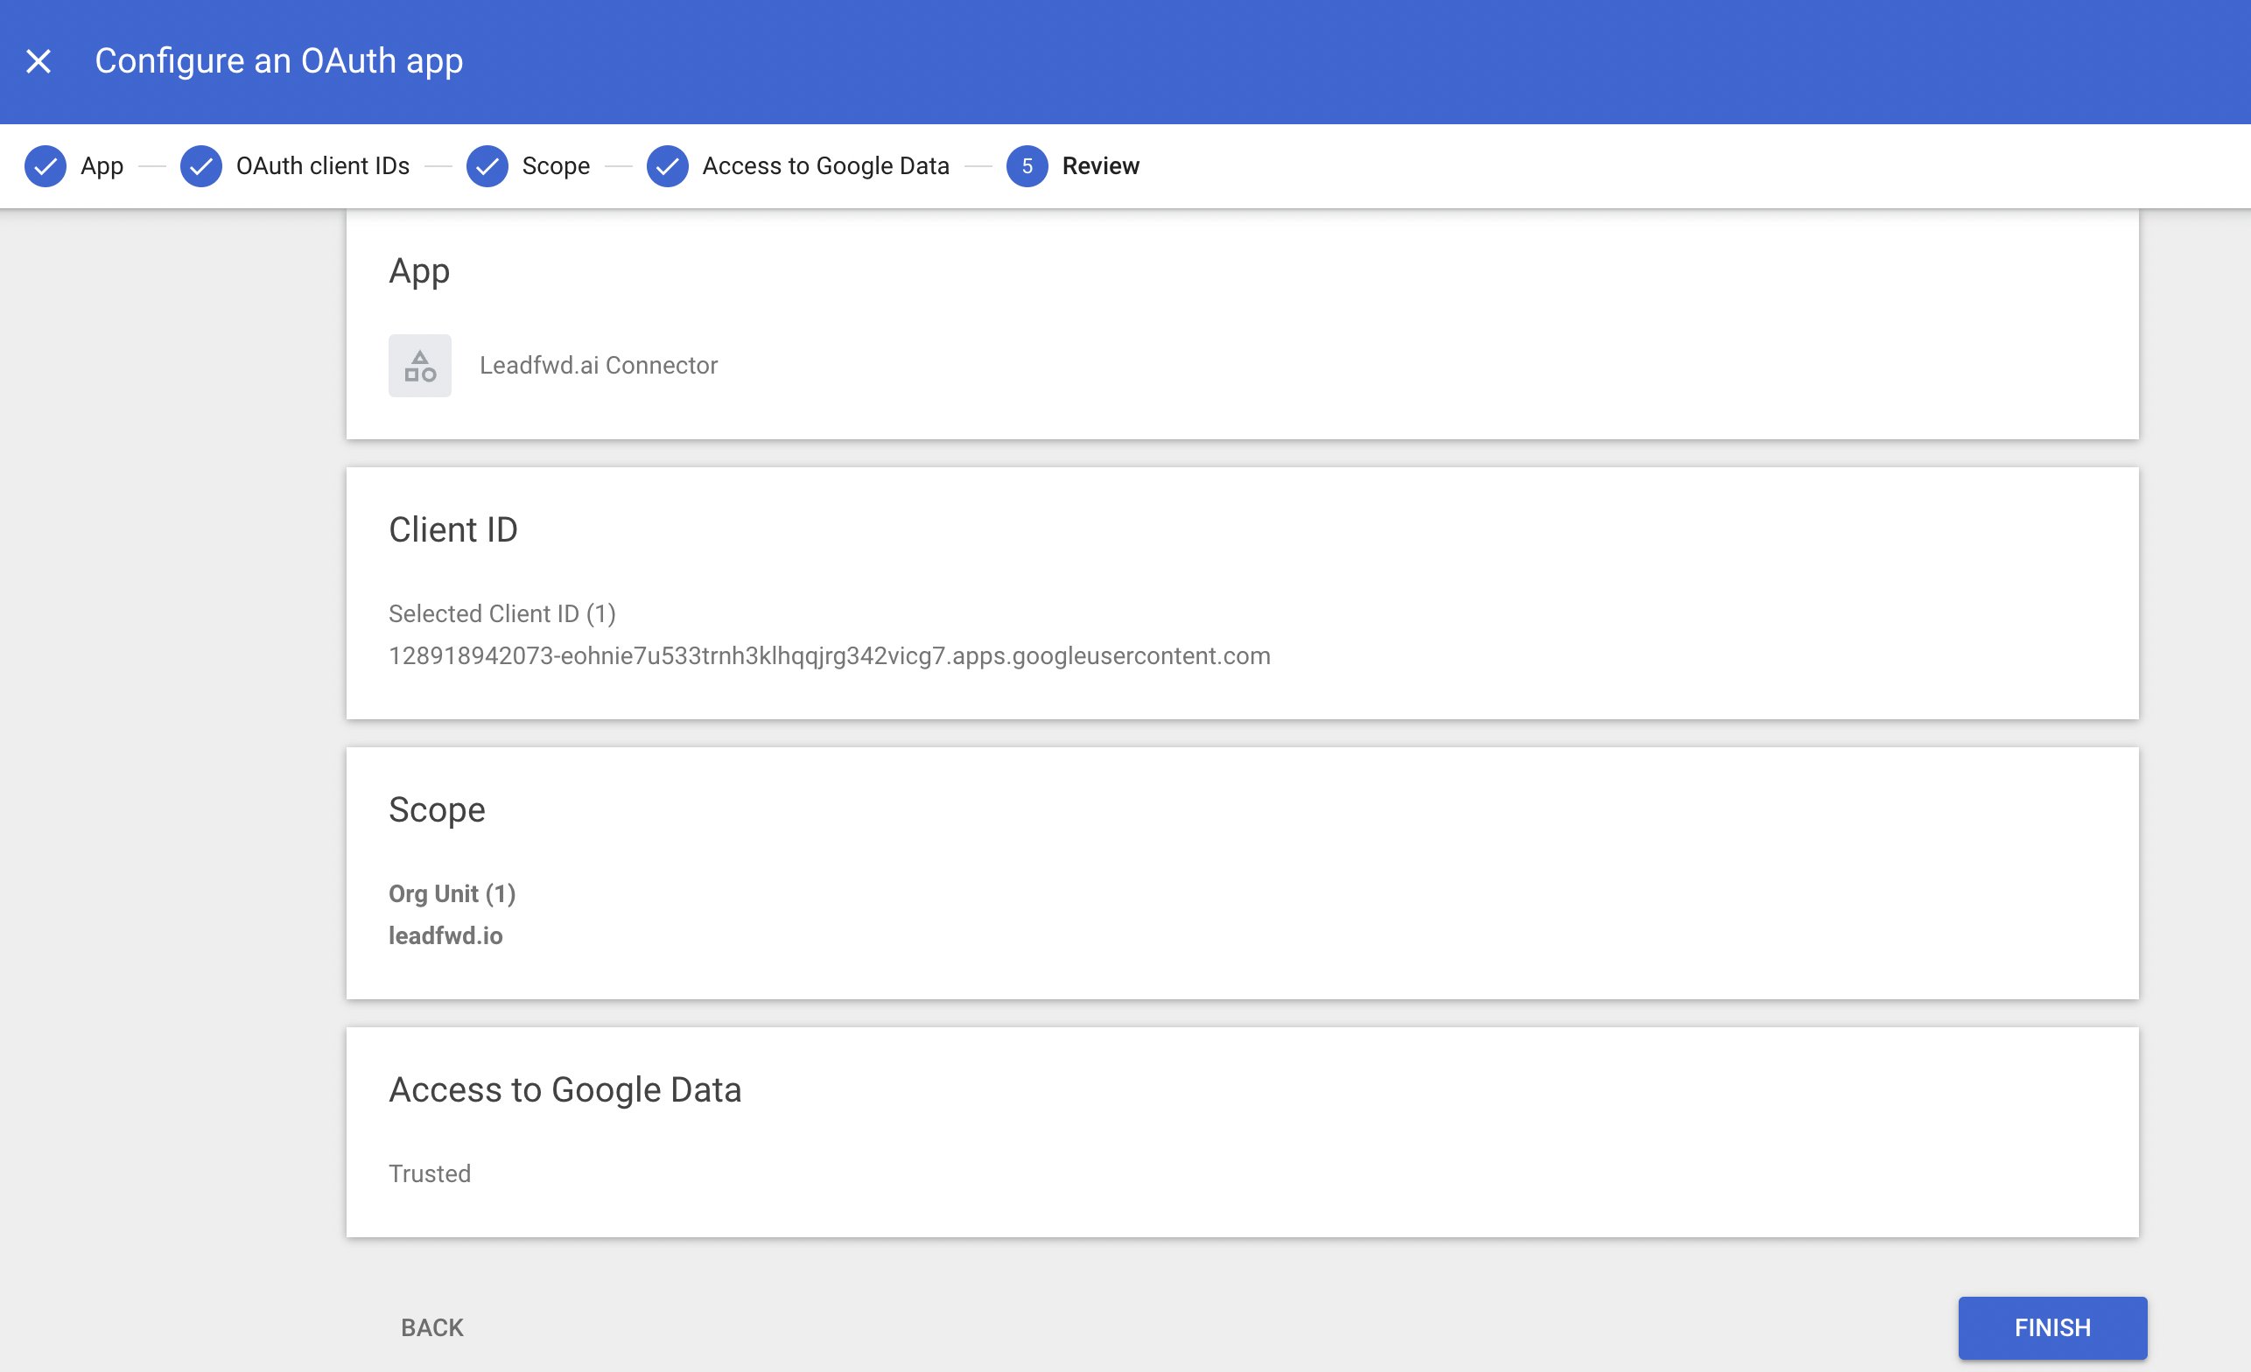Select the Review step label

point(1100,166)
